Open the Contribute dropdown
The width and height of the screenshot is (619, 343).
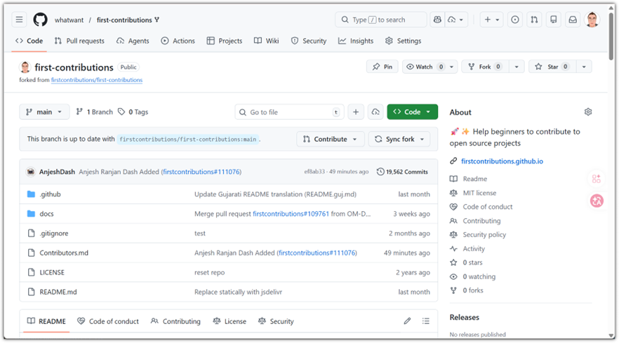click(330, 139)
